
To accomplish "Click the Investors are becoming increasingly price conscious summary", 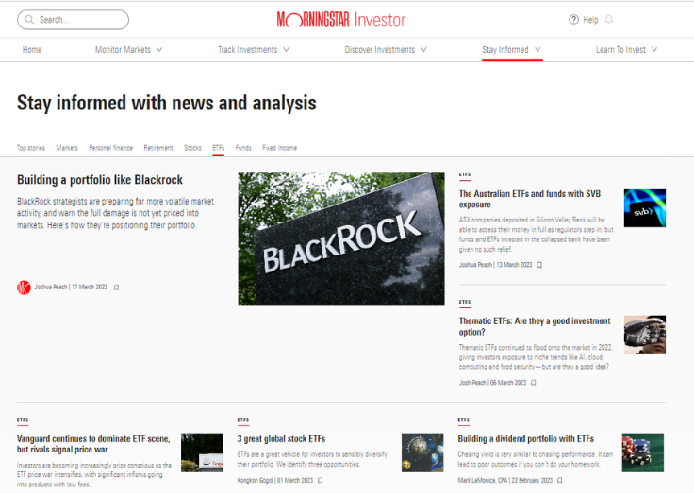I will tap(94, 475).
